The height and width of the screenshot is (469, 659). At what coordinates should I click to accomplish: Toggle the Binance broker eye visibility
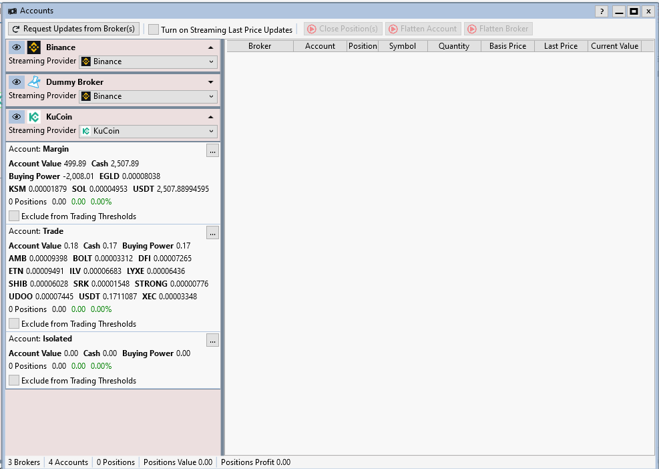point(17,47)
